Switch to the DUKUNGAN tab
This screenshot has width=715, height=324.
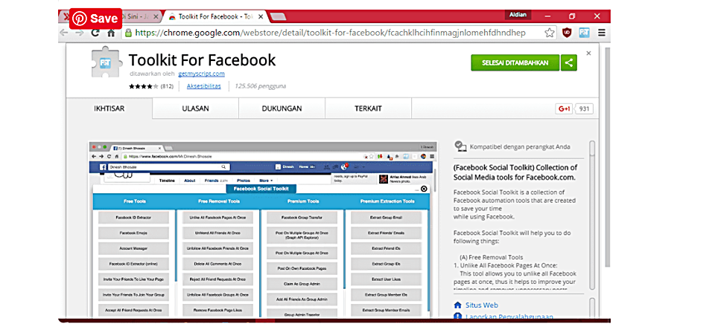(x=282, y=108)
